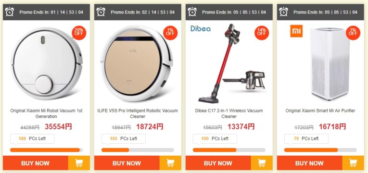
Task: Click the 14% OFF discount badge
Action: tap(262, 32)
